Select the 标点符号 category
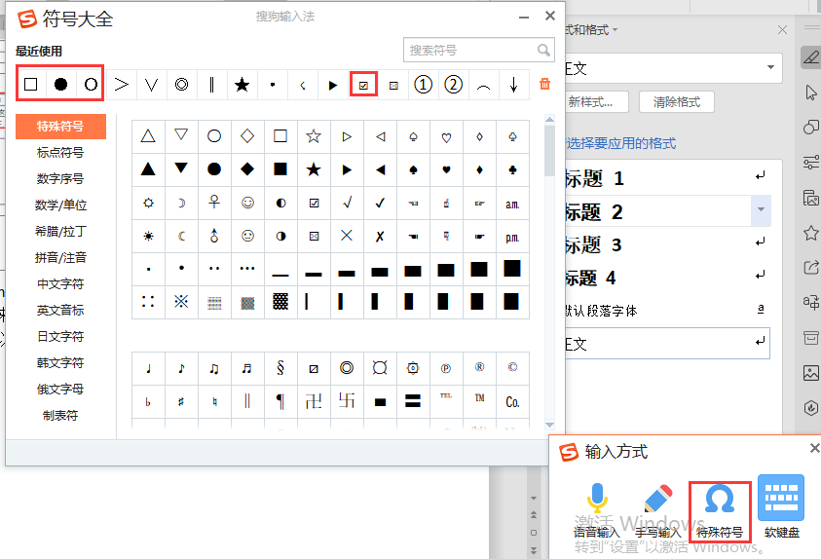The height and width of the screenshot is (559, 821). click(x=60, y=153)
